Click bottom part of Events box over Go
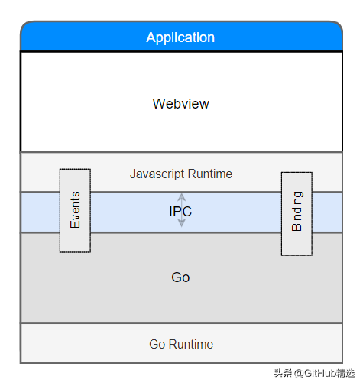363x386 pixels. 75,243
